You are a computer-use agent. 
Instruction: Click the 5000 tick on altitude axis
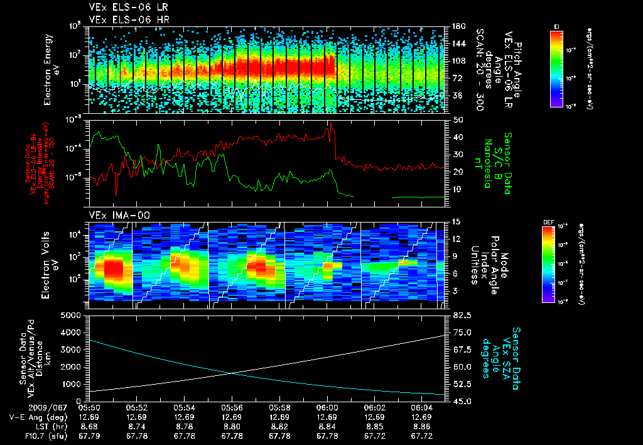pos(70,316)
